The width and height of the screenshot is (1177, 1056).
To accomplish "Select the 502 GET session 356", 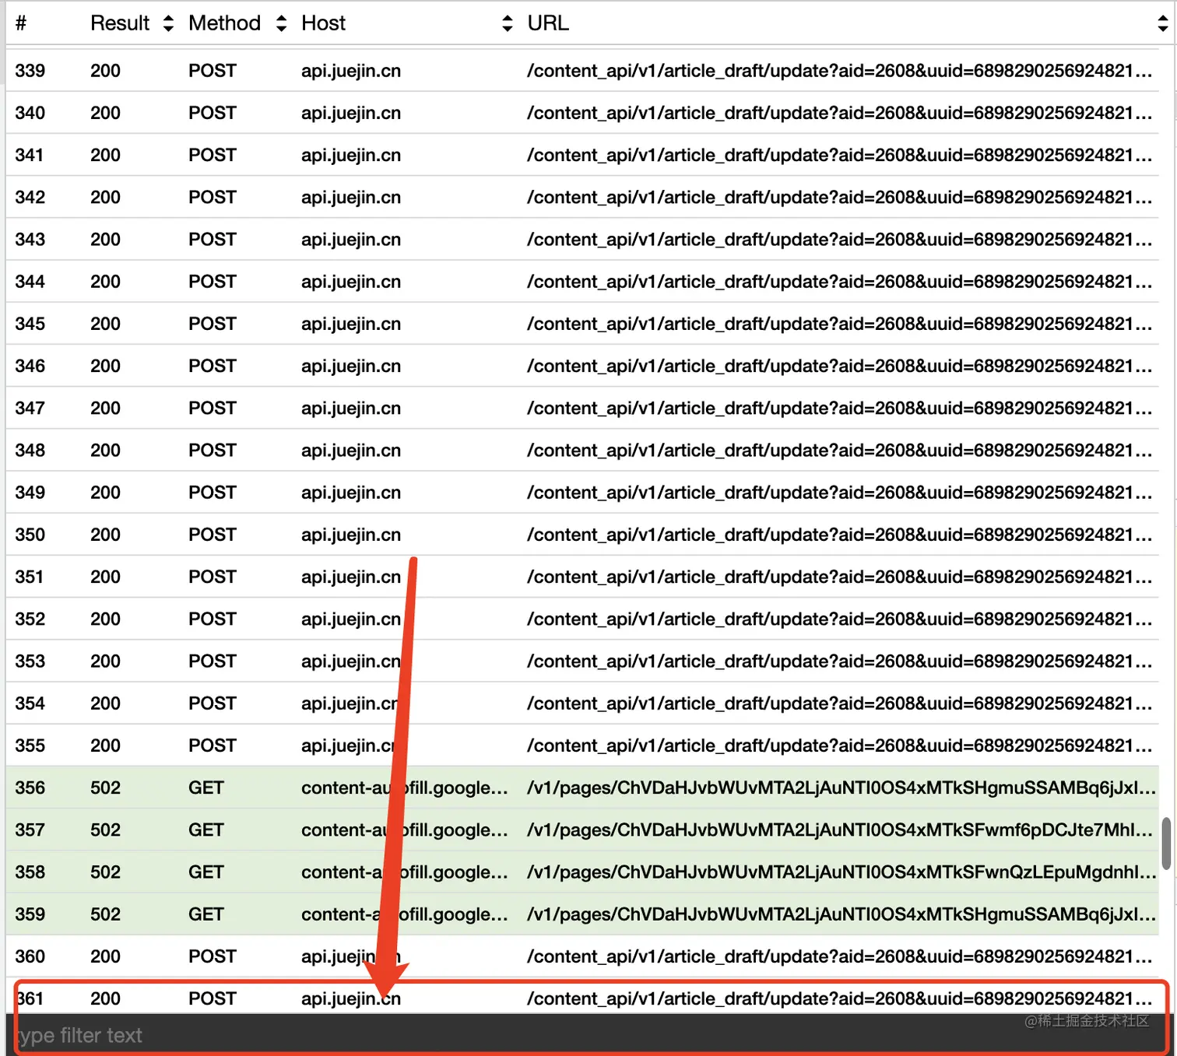I will 582,788.
